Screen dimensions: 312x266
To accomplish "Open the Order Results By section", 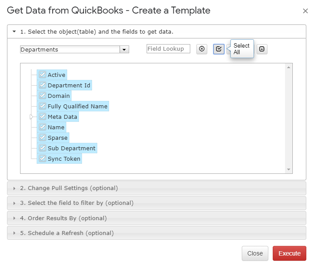I will pos(157,218).
